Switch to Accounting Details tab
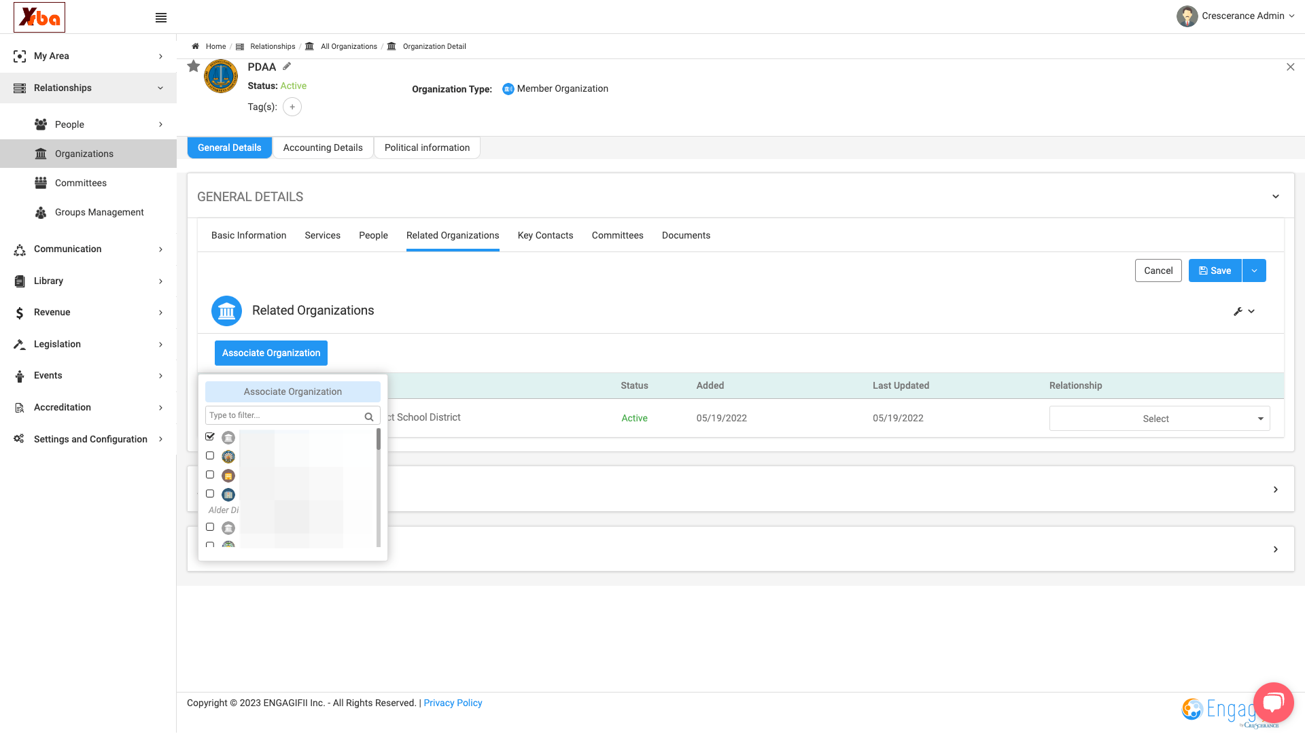Viewport: 1305px width, 734px height. click(323, 147)
